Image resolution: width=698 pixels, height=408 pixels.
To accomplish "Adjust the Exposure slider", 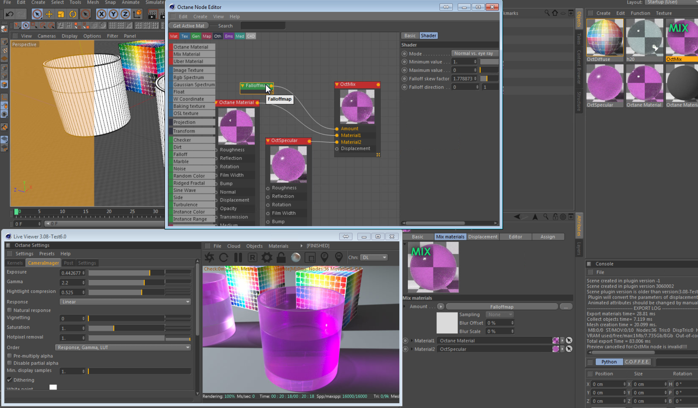I will (150, 273).
